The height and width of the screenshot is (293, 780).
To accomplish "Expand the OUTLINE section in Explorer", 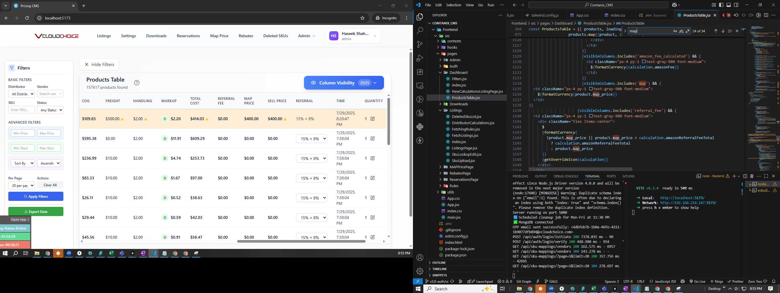I will pos(439,262).
